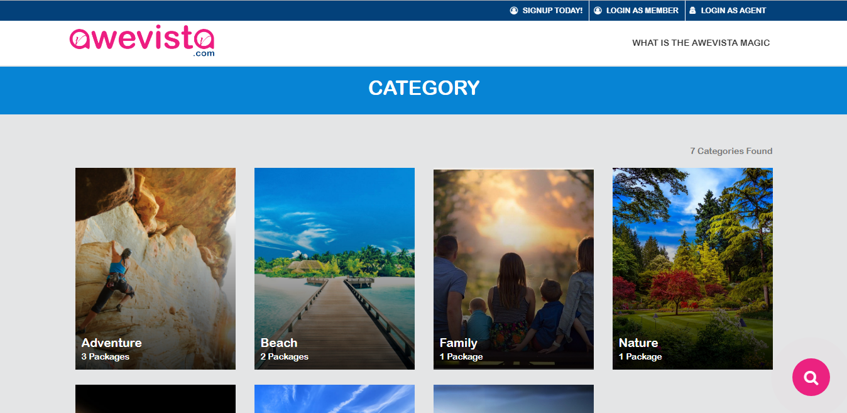Open What Is The Awevista Magic menu item
The image size is (847, 413).
click(x=701, y=43)
